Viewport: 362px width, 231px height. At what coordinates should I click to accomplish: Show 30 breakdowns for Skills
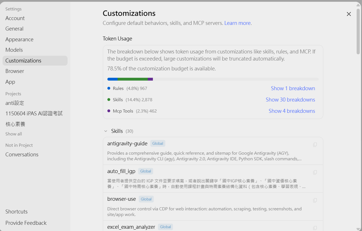click(x=290, y=100)
